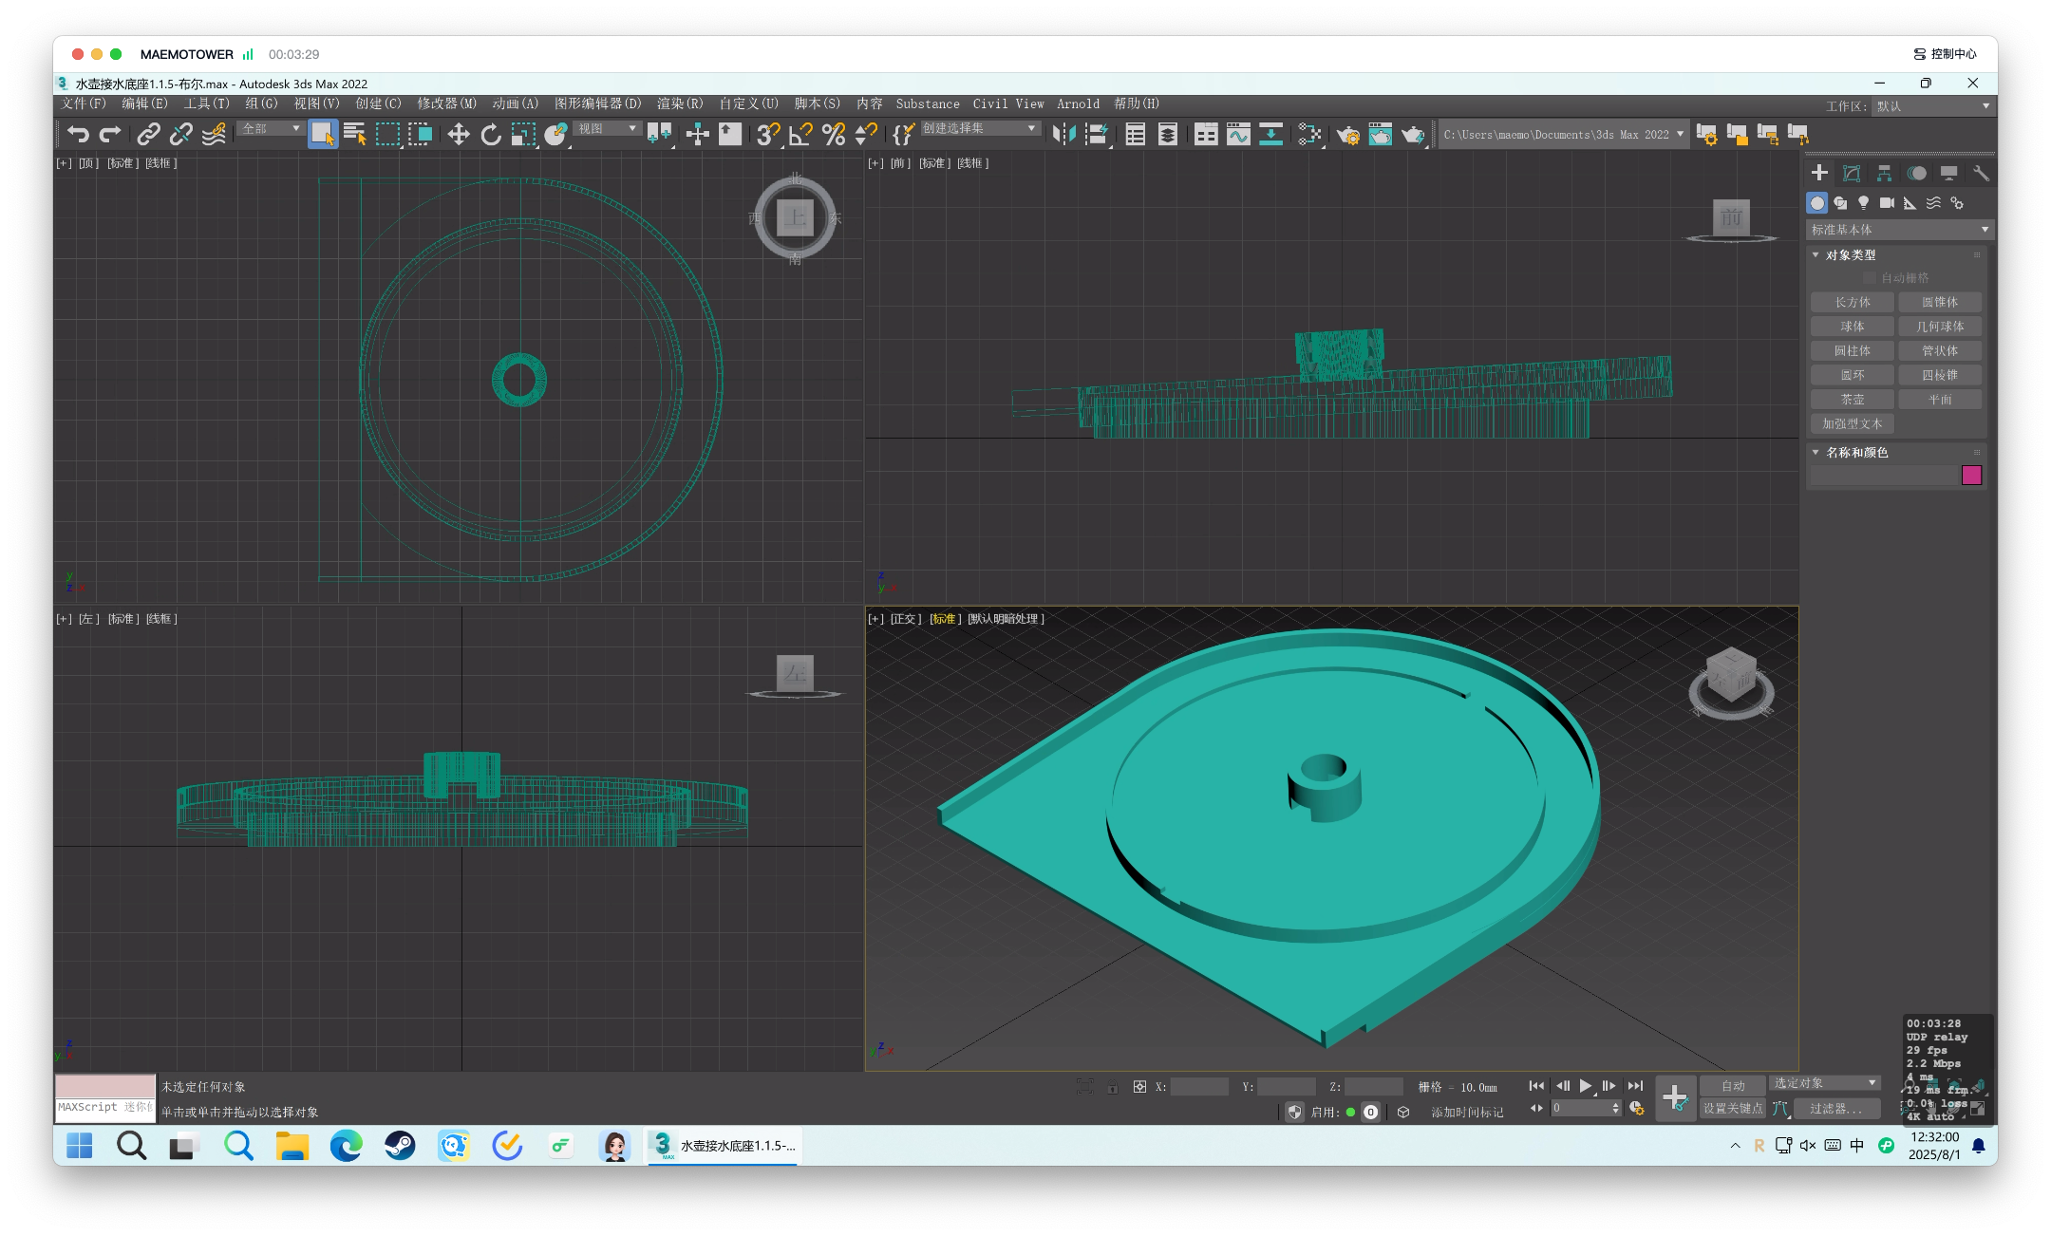
Task: Switch to the Utilities panel (wrench)
Action: coord(1981,173)
